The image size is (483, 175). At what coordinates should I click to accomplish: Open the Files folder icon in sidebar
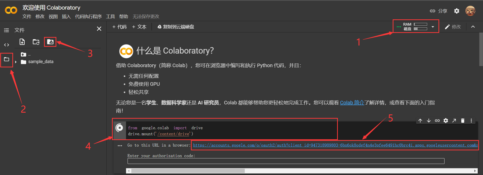click(x=7, y=59)
